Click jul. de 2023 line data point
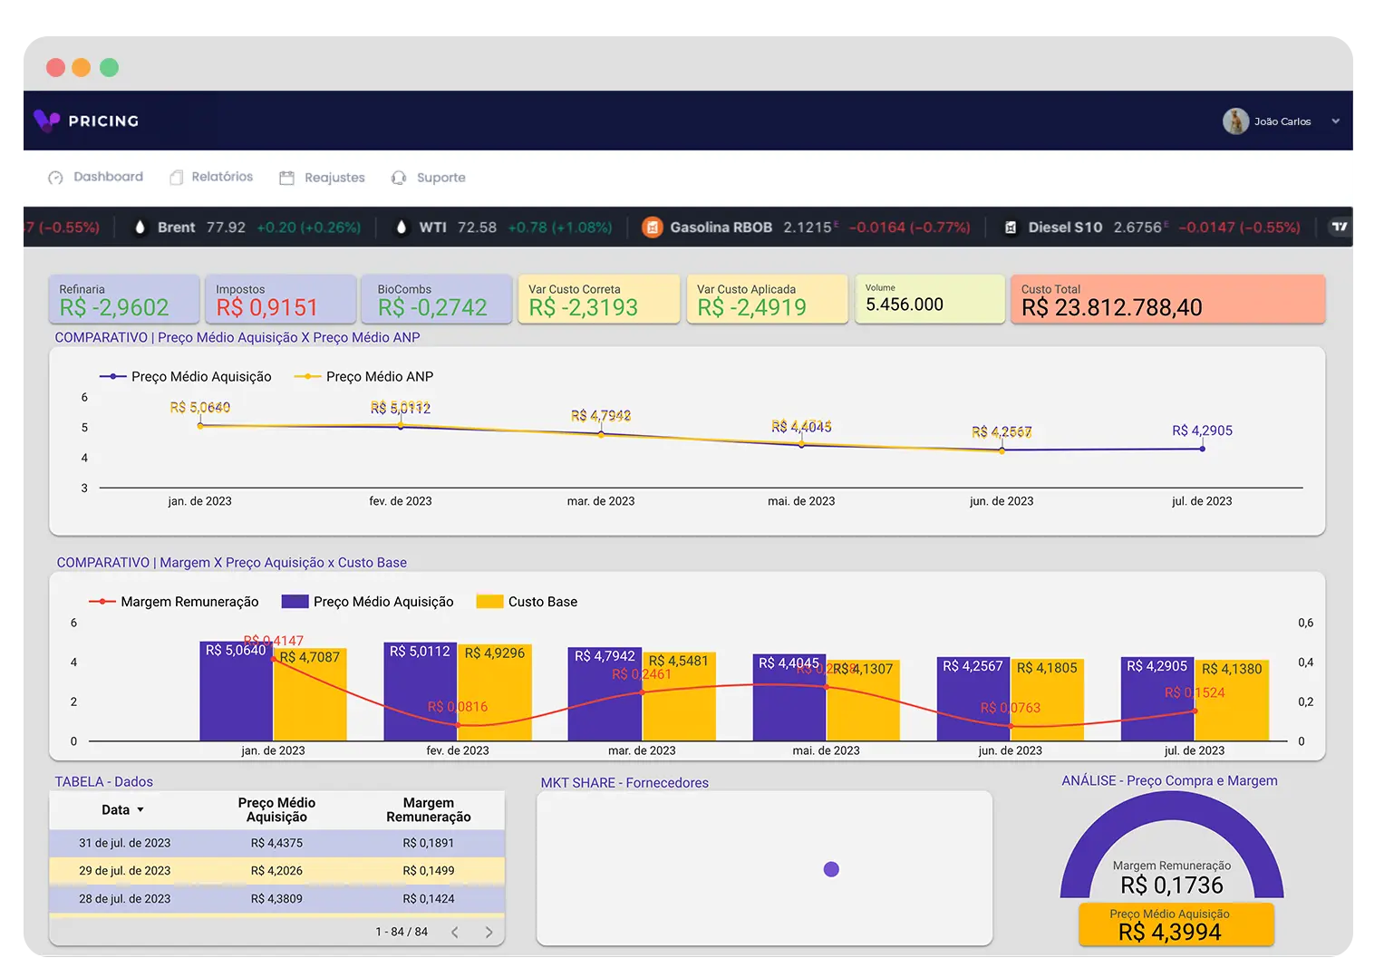The height and width of the screenshot is (977, 1384). (1202, 449)
